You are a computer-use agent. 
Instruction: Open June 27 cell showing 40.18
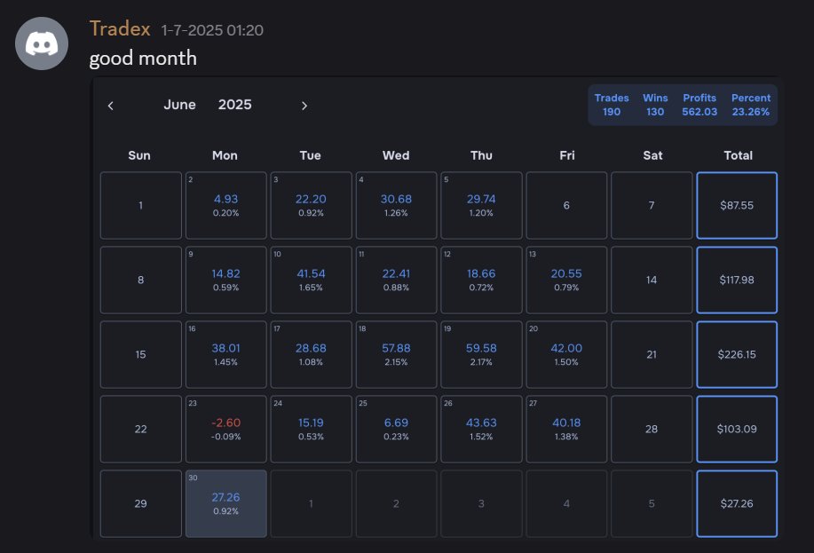[x=566, y=429]
